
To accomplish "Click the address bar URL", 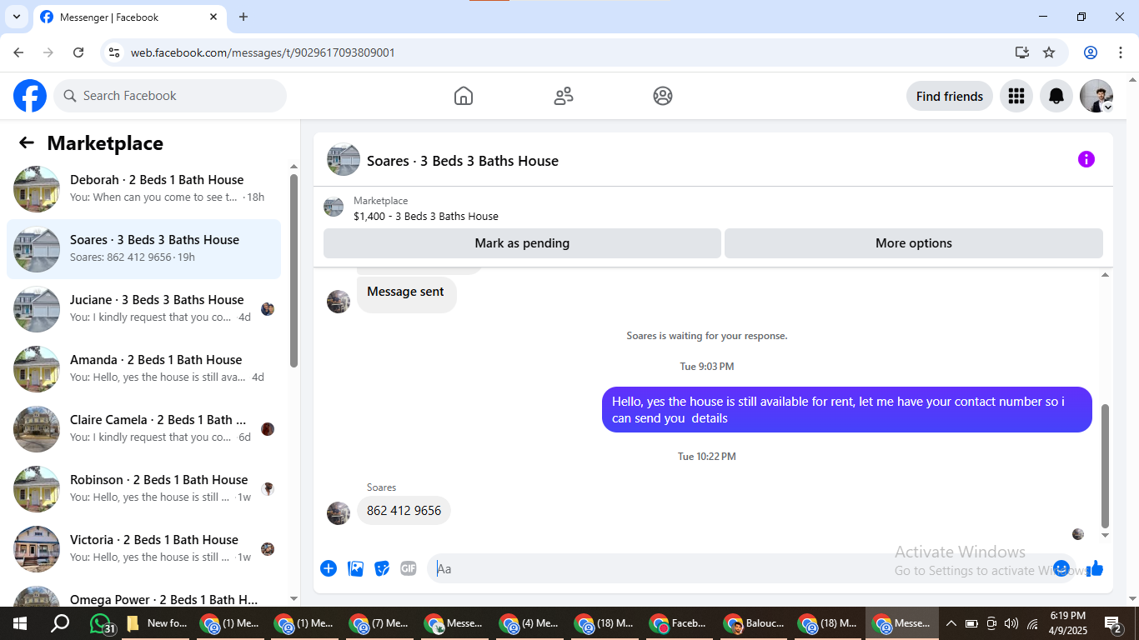I will [x=263, y=52].
